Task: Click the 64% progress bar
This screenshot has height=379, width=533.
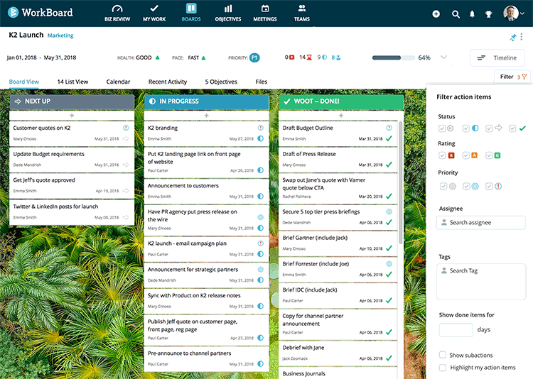Action: click(x=393, y=57)
